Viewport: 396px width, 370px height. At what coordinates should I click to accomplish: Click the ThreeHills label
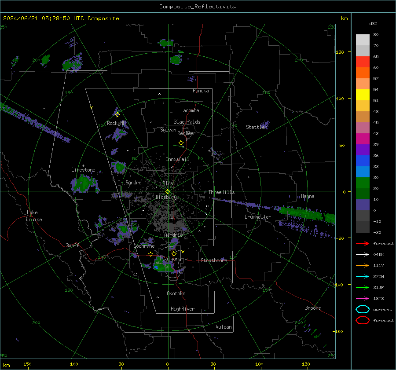pyautogui.click(x=221, y=192)
